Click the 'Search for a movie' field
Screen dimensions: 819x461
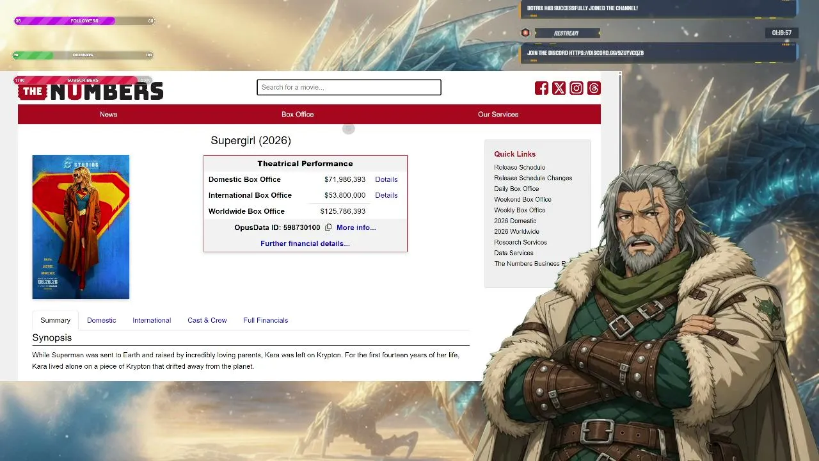[349, 87]
